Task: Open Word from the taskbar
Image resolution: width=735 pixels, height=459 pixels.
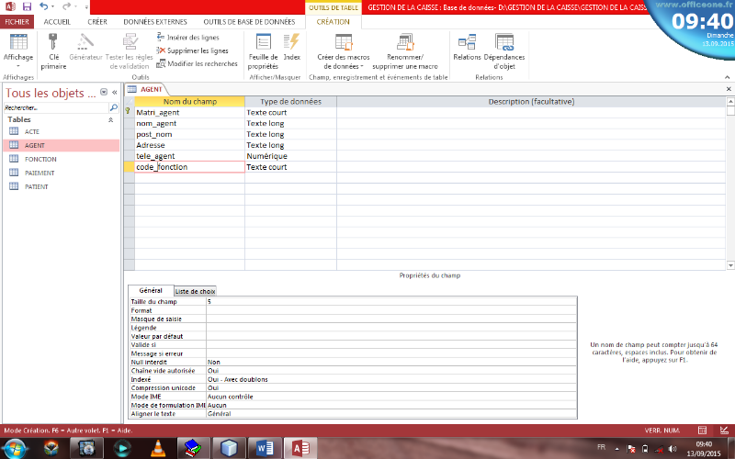Action: 262,447
